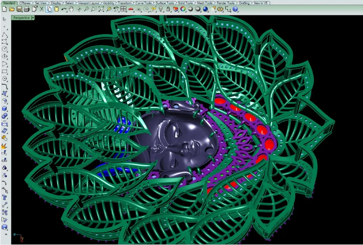Switch to the Drafting tab

[x=244, y=3]
